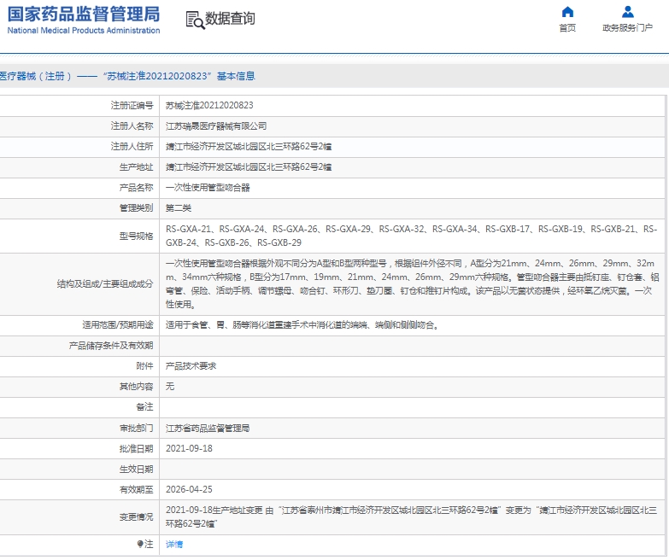Click National Medical Products Administration text
This screenshot has width=669, height=560.
point(84,30)
